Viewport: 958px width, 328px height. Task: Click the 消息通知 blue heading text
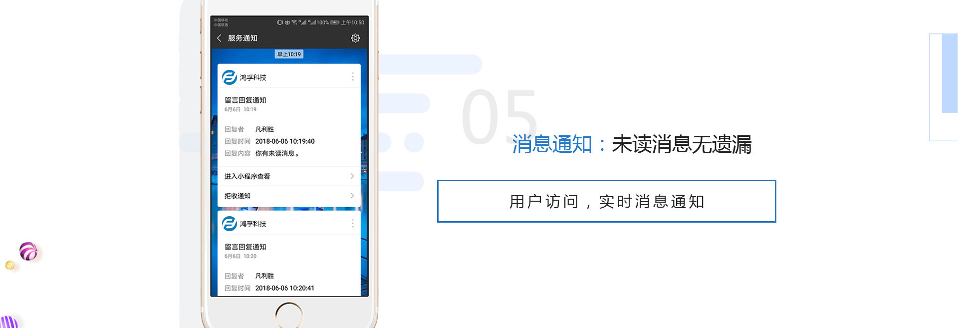(x=552, y=144)
